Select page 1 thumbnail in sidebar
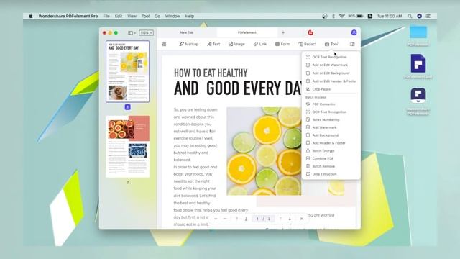Screen dimensions: 460x259 (128, 72)
